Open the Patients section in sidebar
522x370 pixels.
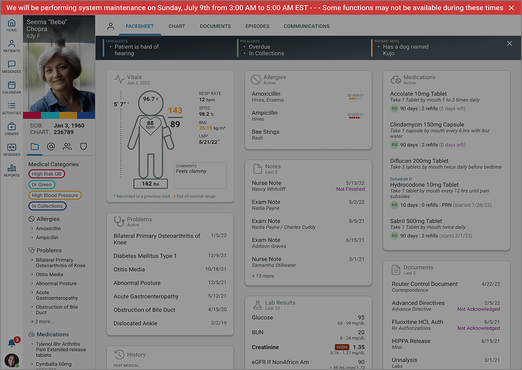click(12, 46)
